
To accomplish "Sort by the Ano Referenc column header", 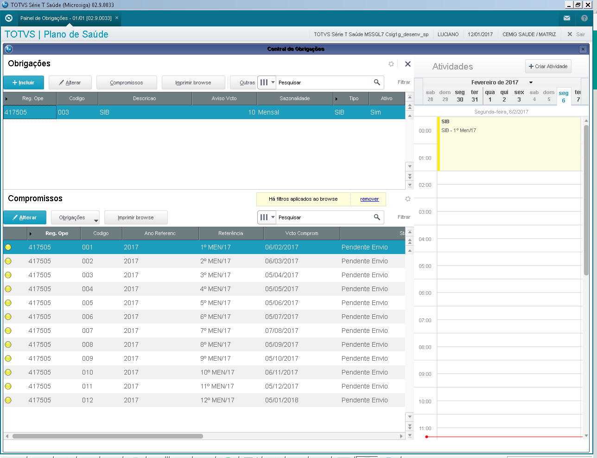I will (x=160, y=233).
